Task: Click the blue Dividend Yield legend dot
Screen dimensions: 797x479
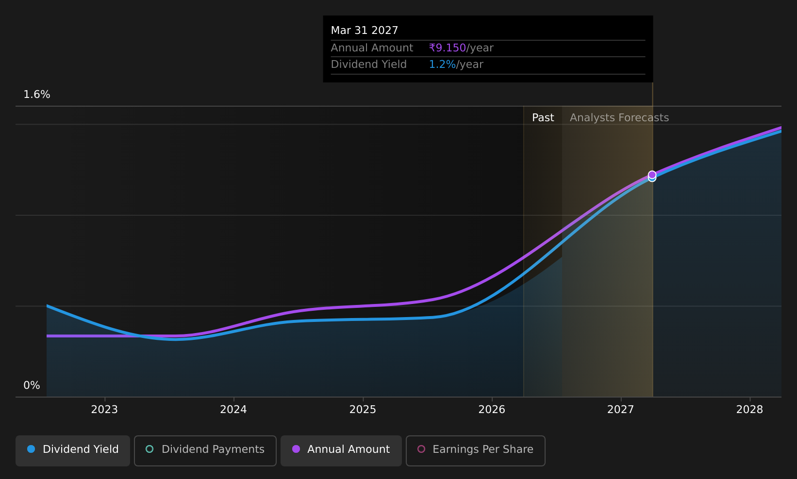Action: tap(31, 449)
